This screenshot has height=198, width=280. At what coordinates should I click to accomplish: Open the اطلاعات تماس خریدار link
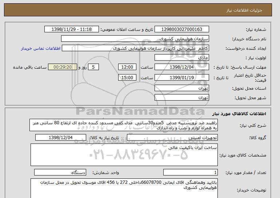pyautogui.click(x=41, y=48)
